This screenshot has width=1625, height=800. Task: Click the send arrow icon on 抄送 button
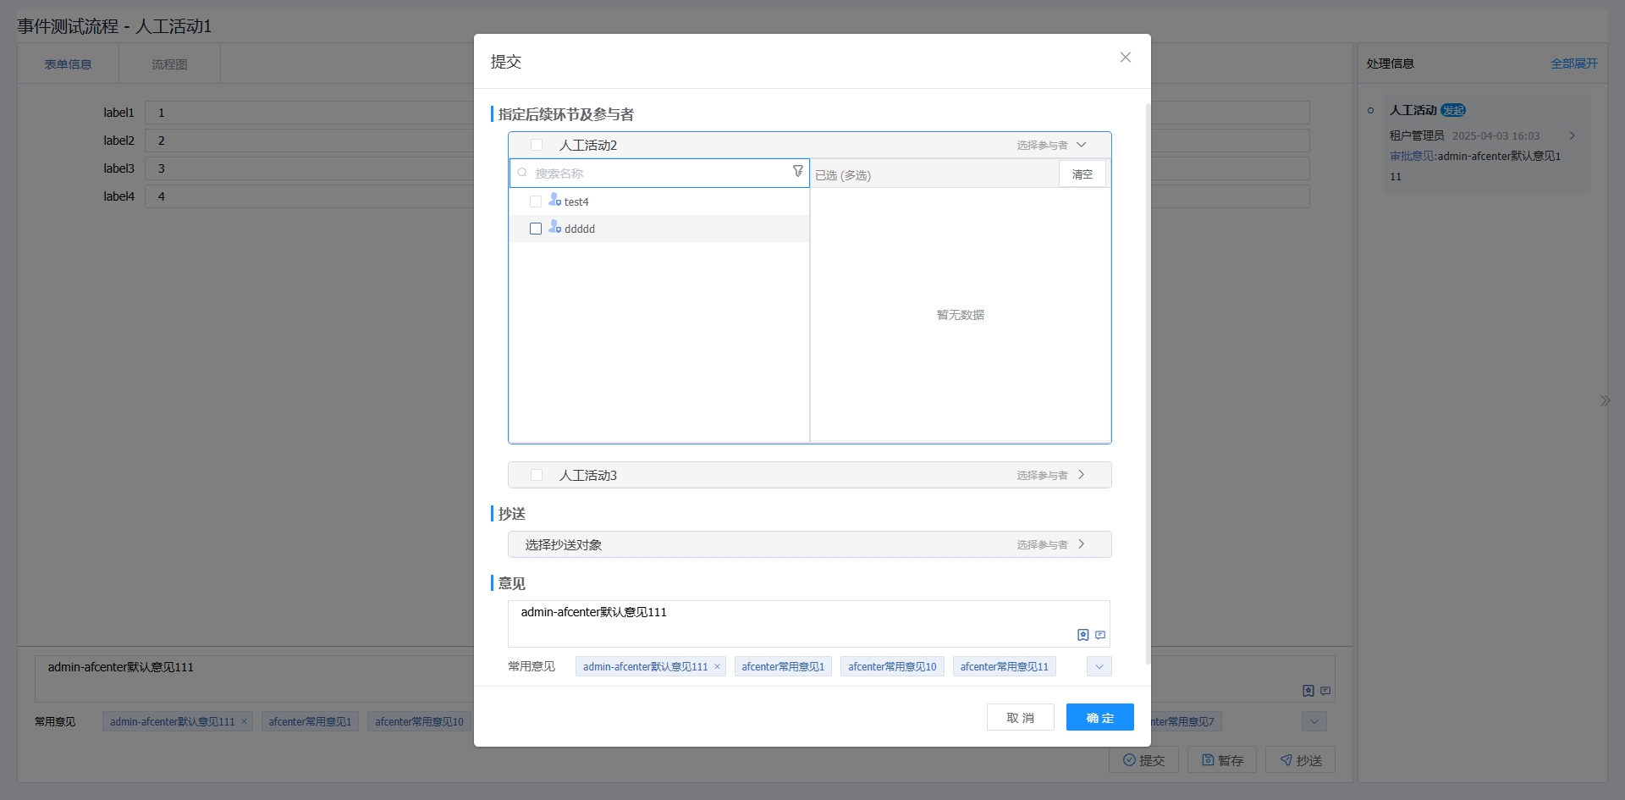click(1284, 759)
